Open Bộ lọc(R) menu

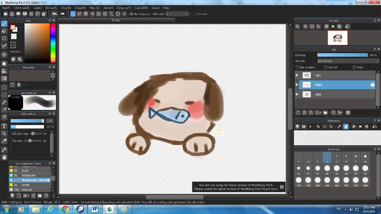51,8
